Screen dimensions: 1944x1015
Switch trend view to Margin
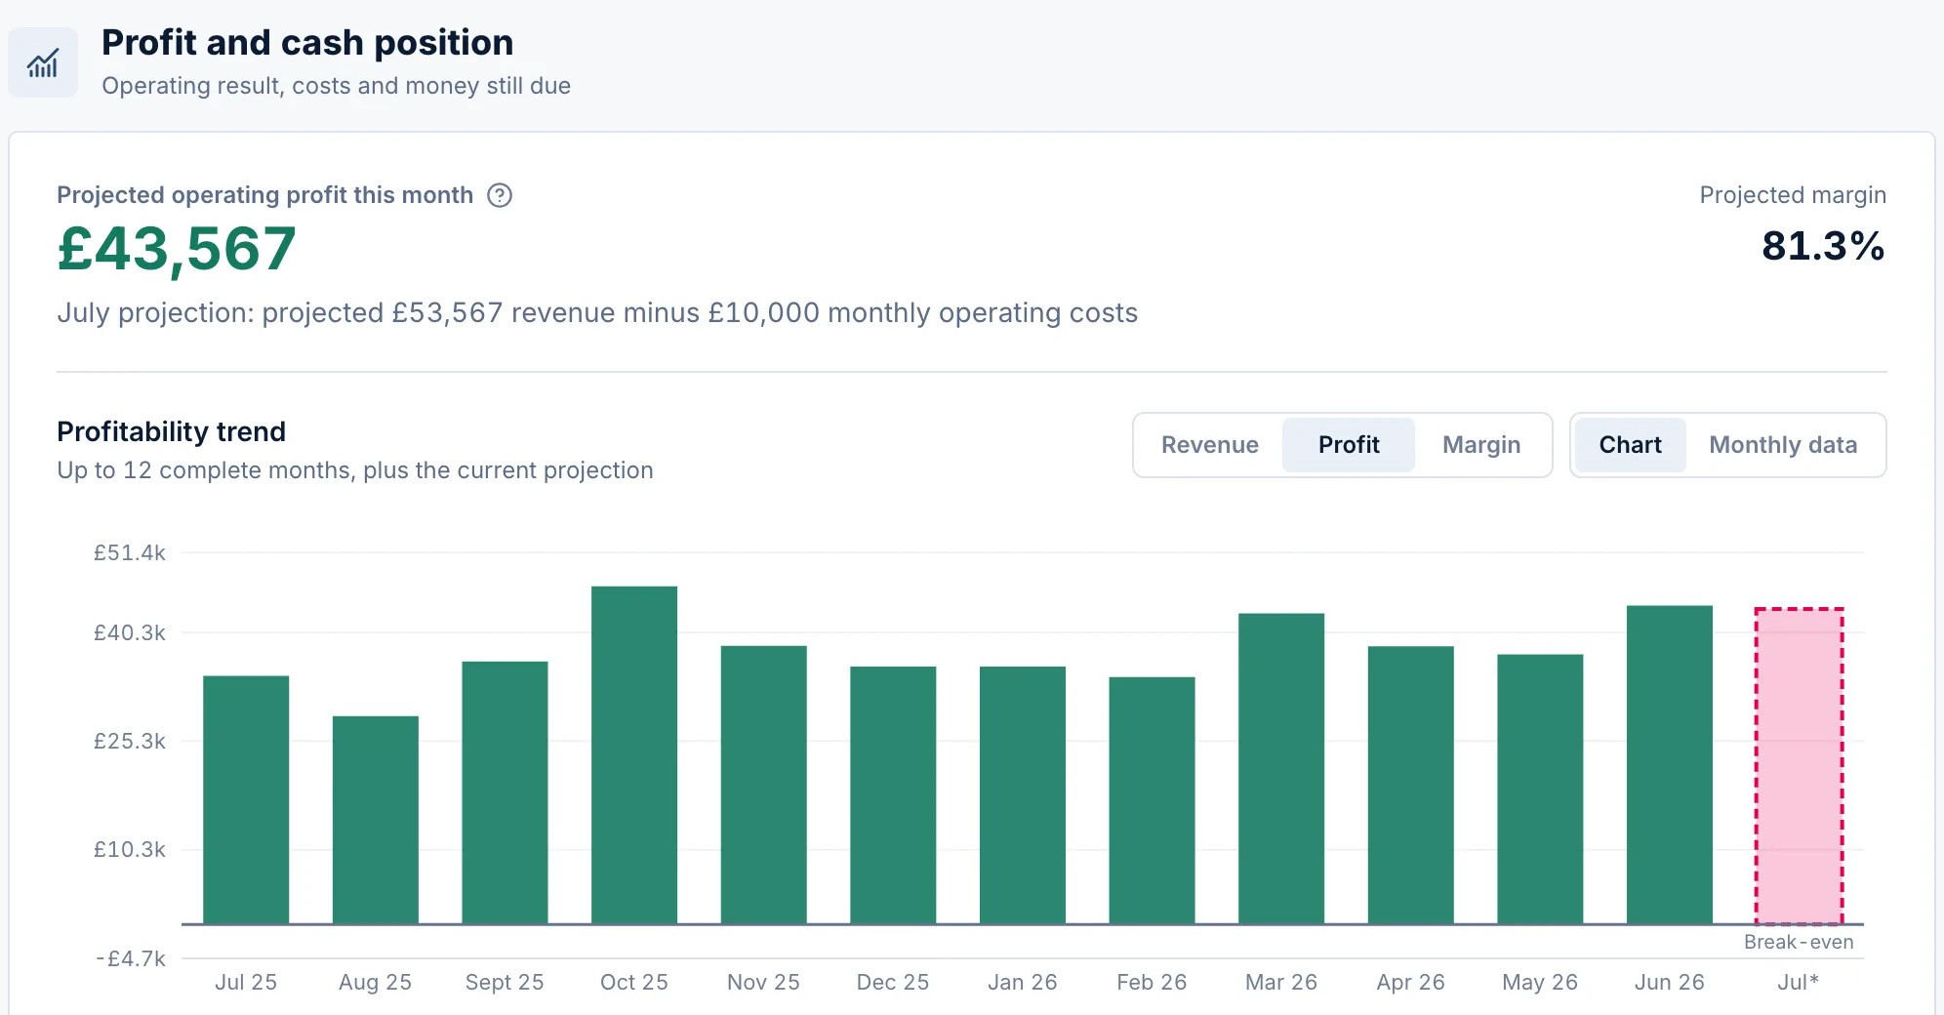[1481, 445]
